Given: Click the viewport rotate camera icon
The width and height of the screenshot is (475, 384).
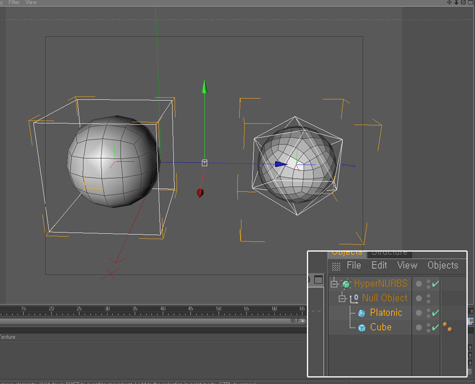Looking at the screenshot, I should coord(463,2).
